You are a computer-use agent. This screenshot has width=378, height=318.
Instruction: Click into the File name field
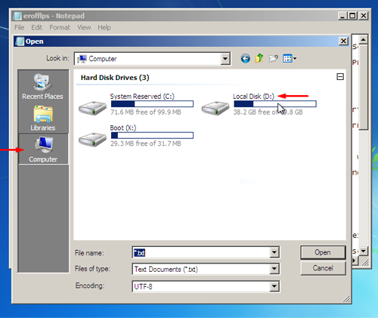(201, 252)
